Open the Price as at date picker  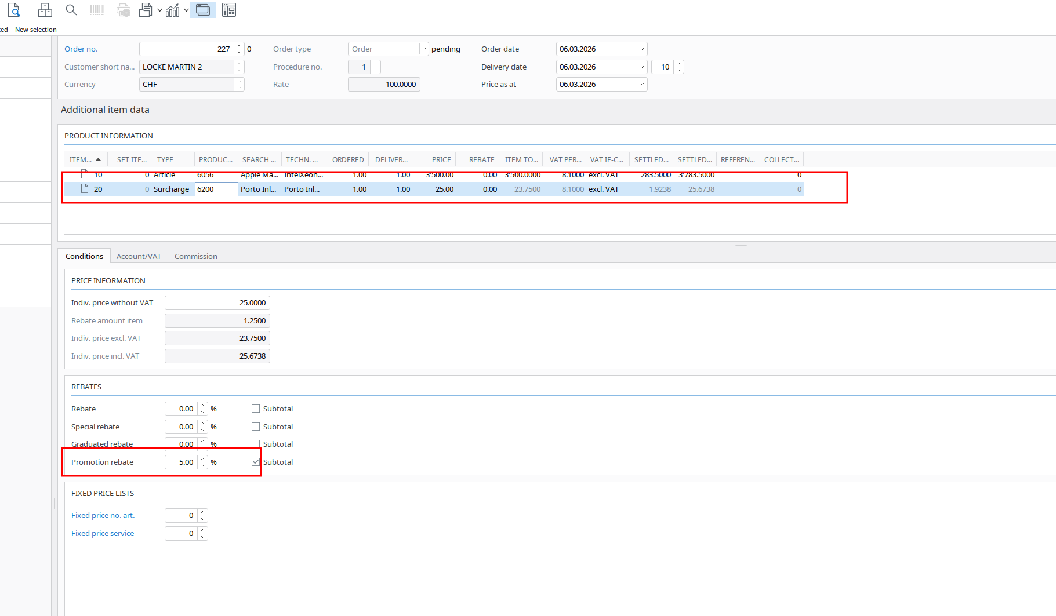tap(642, 85)
